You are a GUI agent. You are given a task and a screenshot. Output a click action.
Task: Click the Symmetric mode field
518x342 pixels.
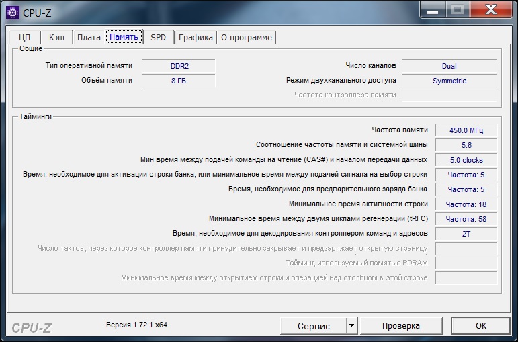point(449,81)
